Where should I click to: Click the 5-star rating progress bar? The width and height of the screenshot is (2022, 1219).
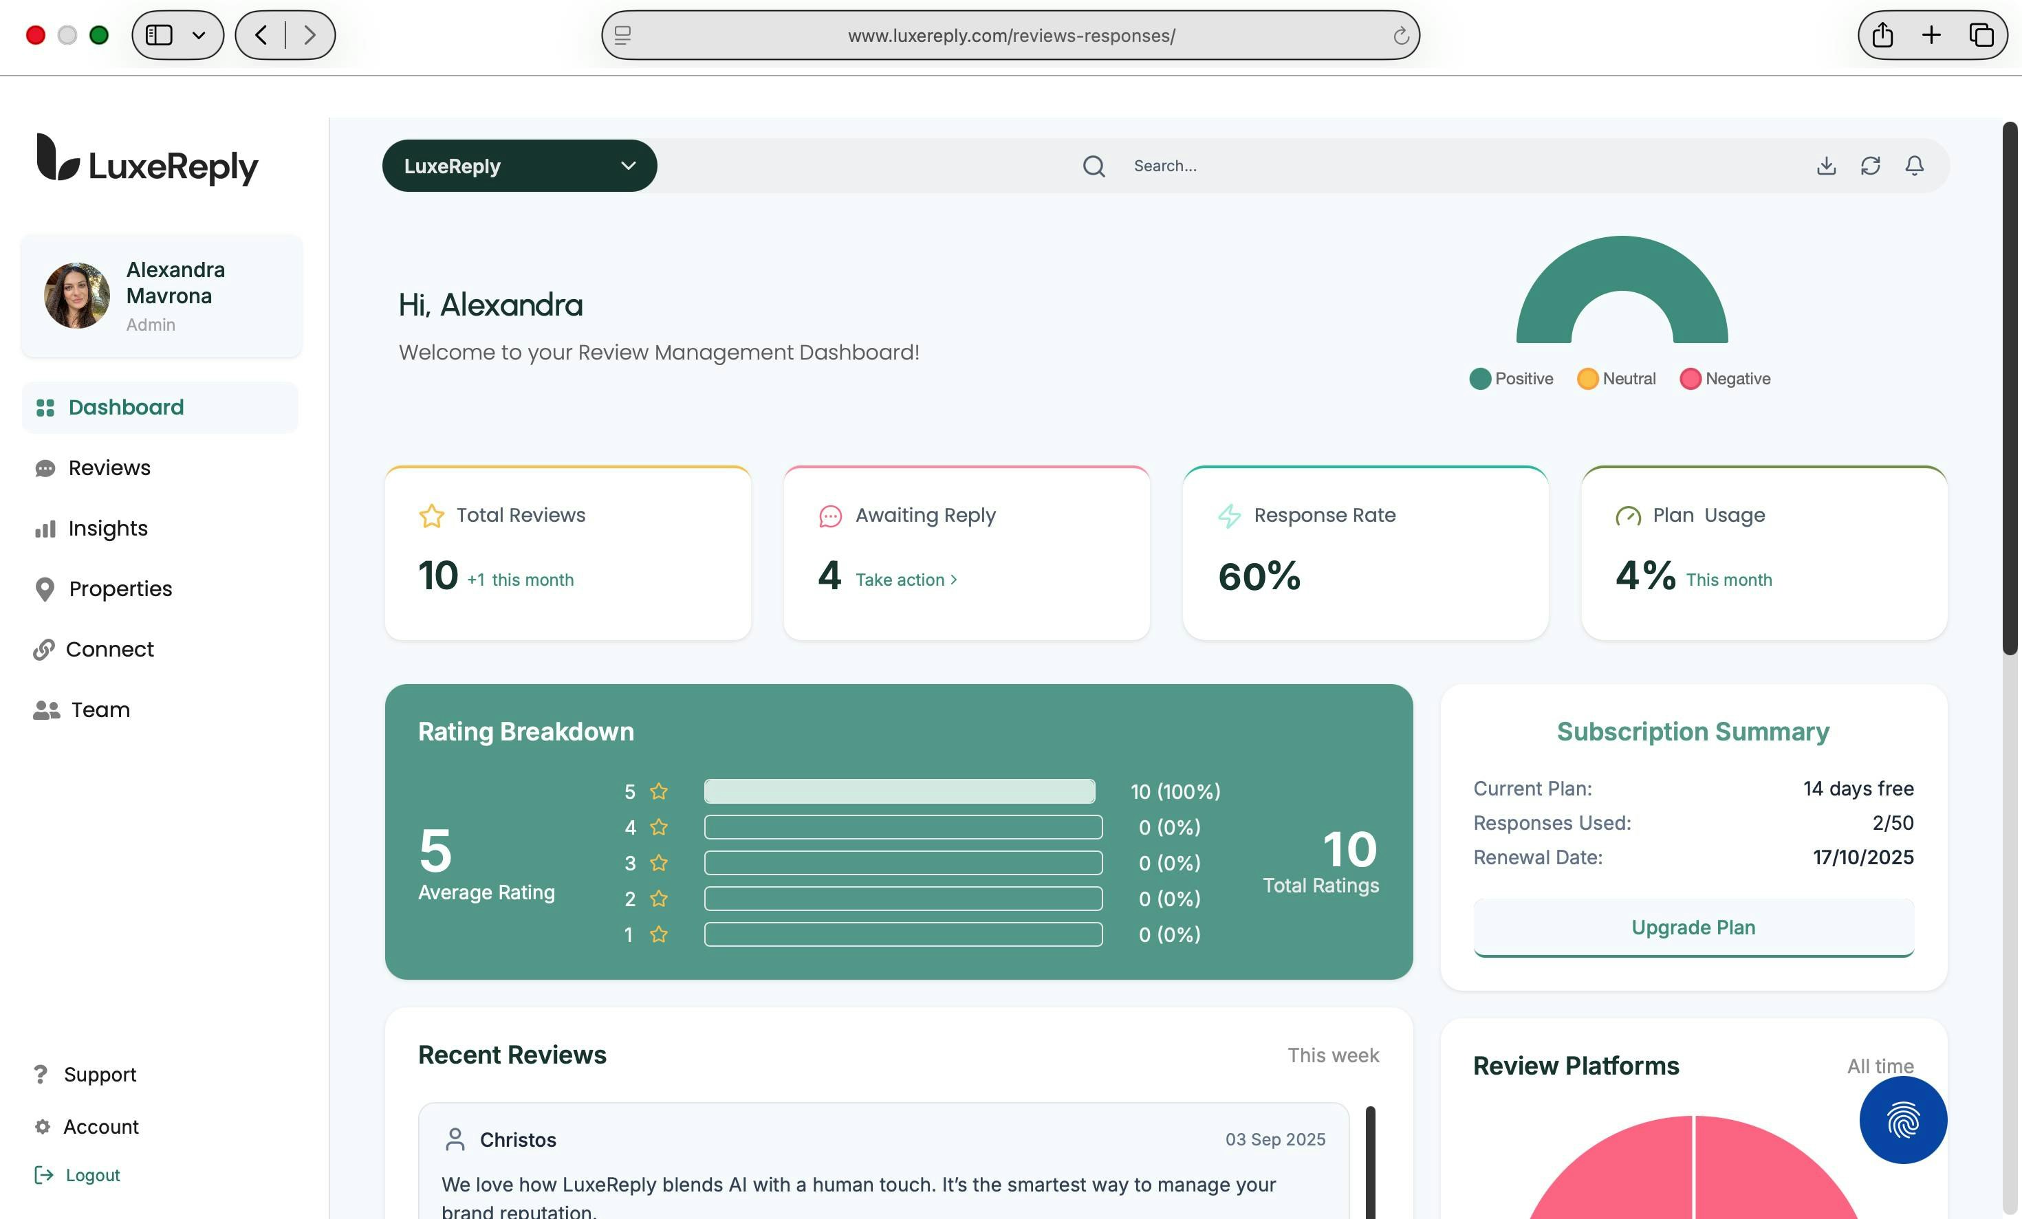pyautogui.click(x=900, y=791)
